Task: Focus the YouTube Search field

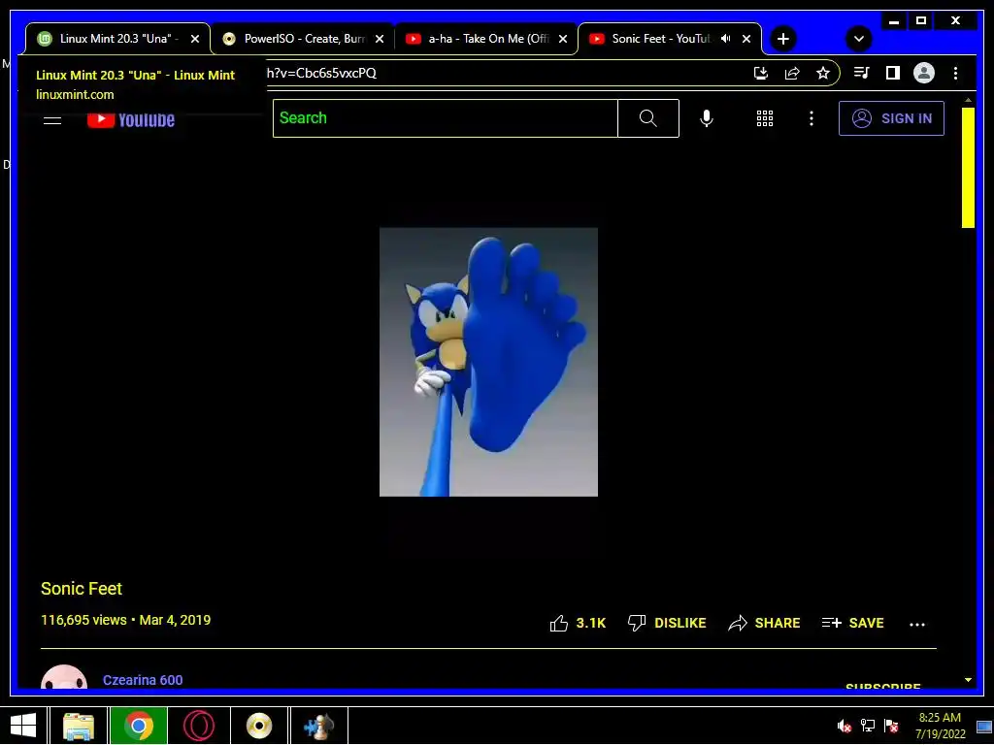Action: point(445,118)
